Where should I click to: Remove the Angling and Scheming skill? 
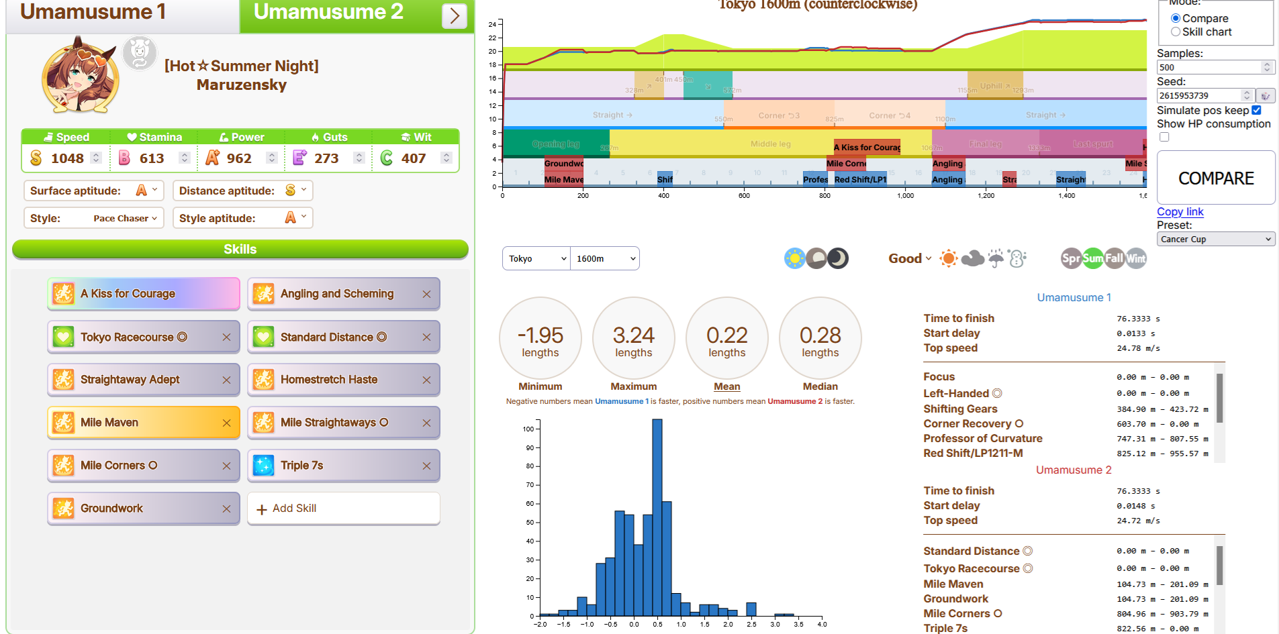click(426, 294)
